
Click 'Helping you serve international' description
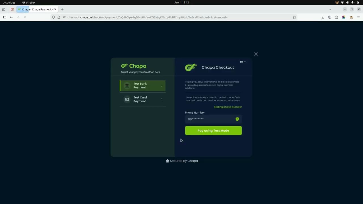pyautogui.click(x=212, y=85)
